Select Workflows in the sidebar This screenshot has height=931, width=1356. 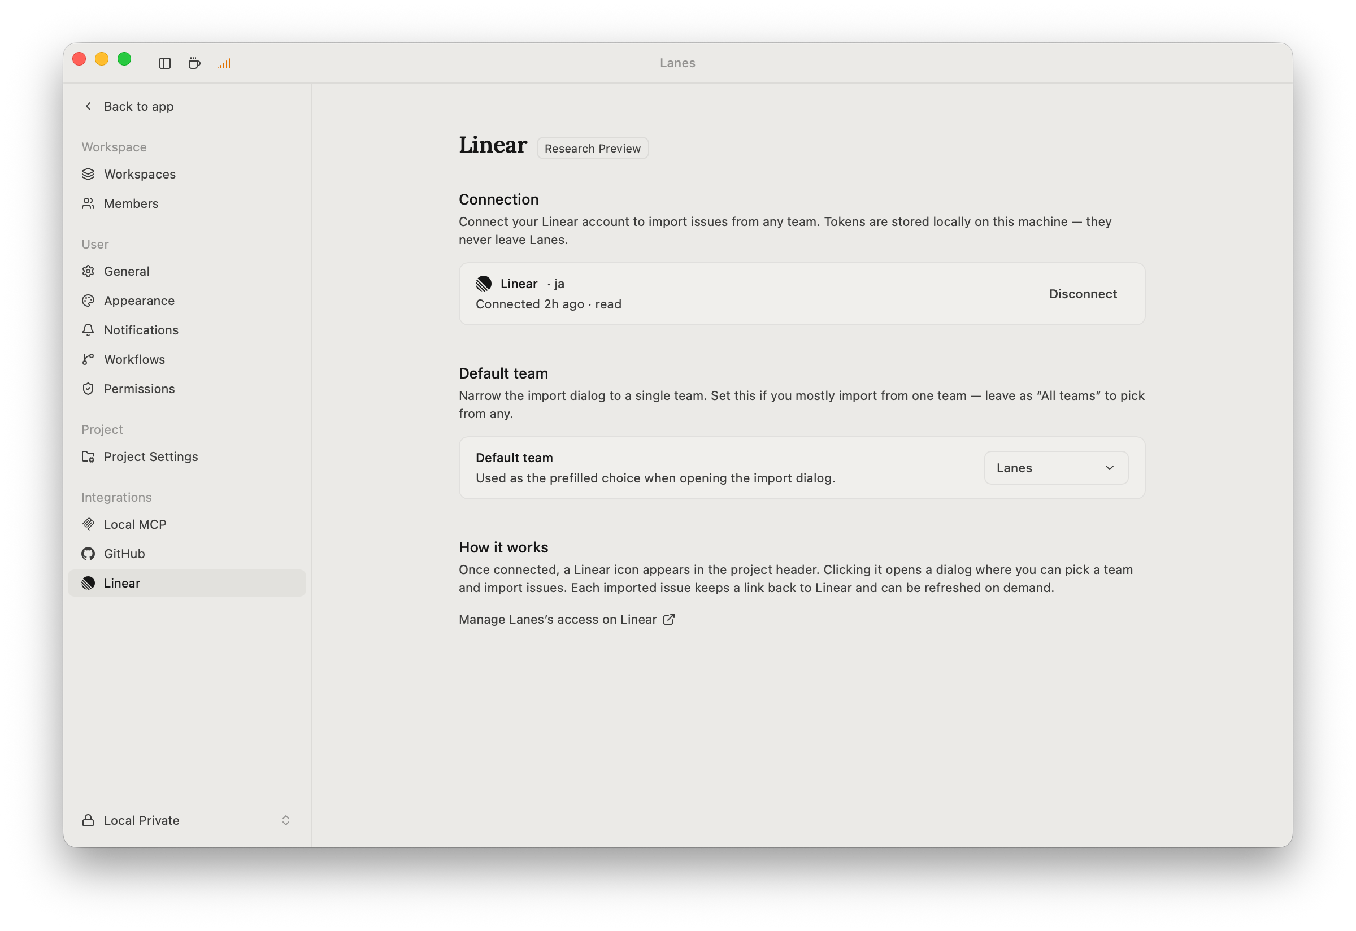tap(186, 359)
